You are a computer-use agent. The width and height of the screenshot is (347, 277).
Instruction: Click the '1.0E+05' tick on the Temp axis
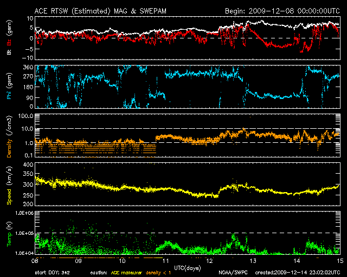(x=24, y=233)
